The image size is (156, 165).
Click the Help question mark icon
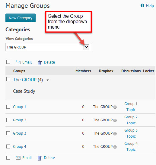click(142, 5)
